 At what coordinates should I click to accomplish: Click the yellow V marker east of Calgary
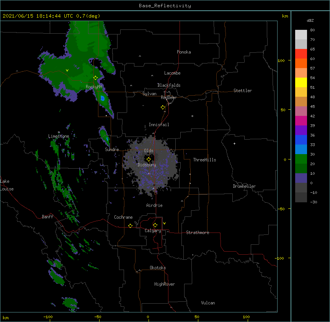point(164,223)
